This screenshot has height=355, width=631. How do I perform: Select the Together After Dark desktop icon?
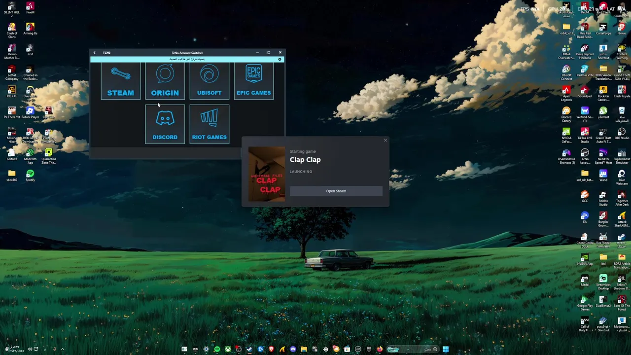pyautogui.click(x=622, y=199)
